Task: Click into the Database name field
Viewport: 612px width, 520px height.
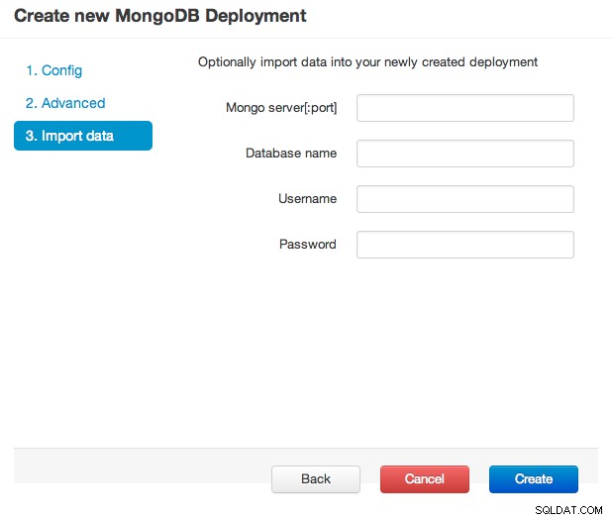Action: pos(465,154)
